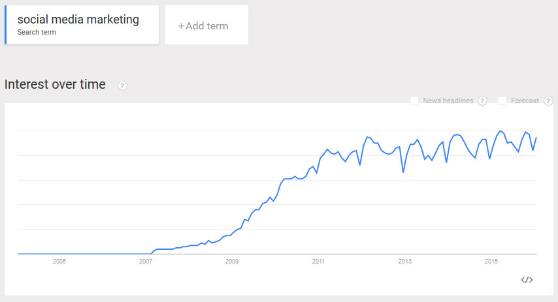Select the social media marketing search term card
Screen dimensions: 558x302
[82, 25]
